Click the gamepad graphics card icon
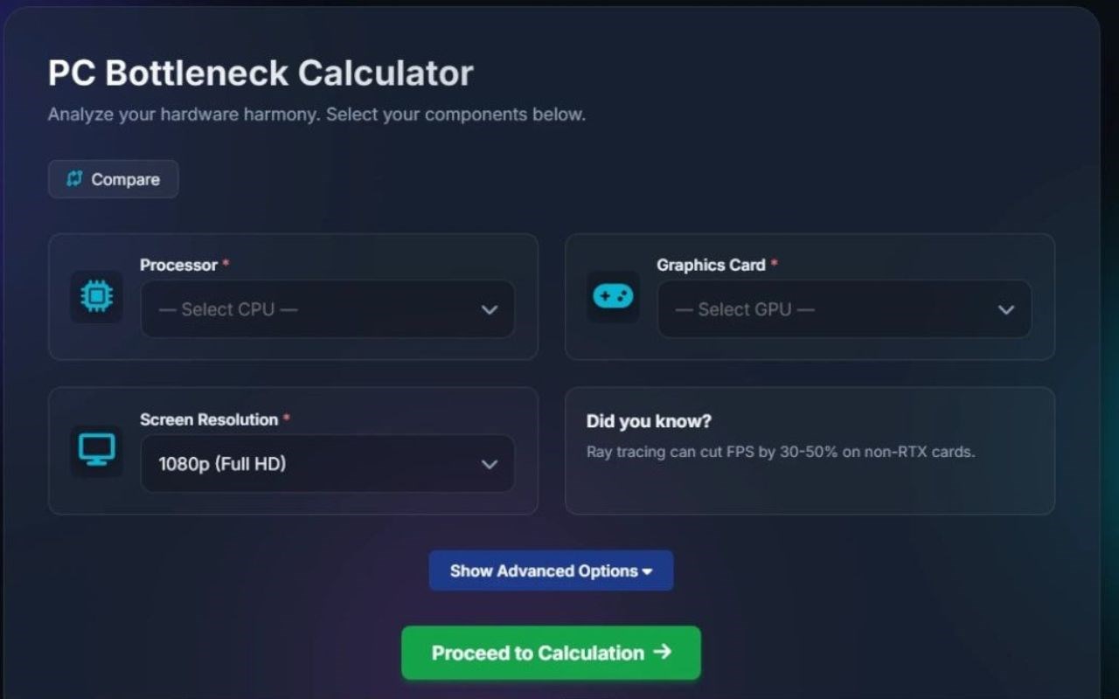This screenshot has width=1119, height=699. [613, 297]
